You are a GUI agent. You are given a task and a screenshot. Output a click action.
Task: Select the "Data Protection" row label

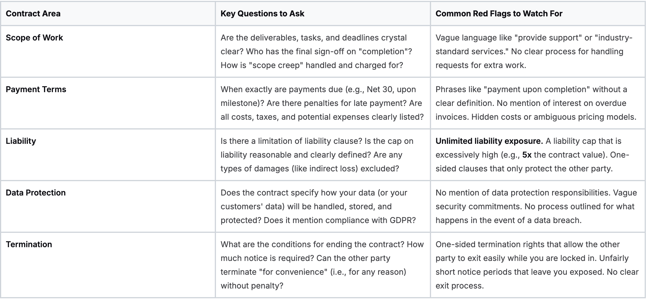[36, 193]
